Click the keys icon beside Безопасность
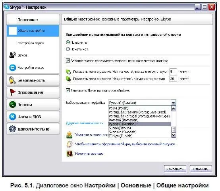The width and height of the screenshot is (220, 191). point(12,80)
